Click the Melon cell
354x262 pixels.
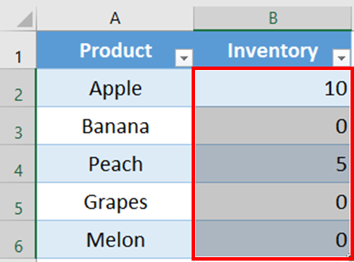(x=115, y=240)
